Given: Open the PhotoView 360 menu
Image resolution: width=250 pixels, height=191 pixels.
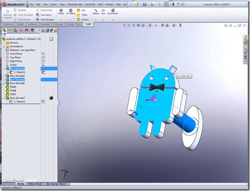Looking at the screenshot, I should [75, 4].
